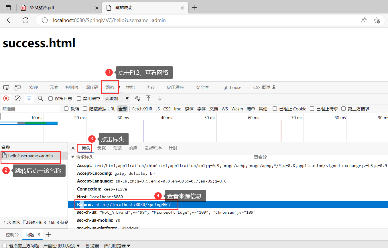
Task: Click export HAR download arrow icon
Action: (x=160, y=98)
